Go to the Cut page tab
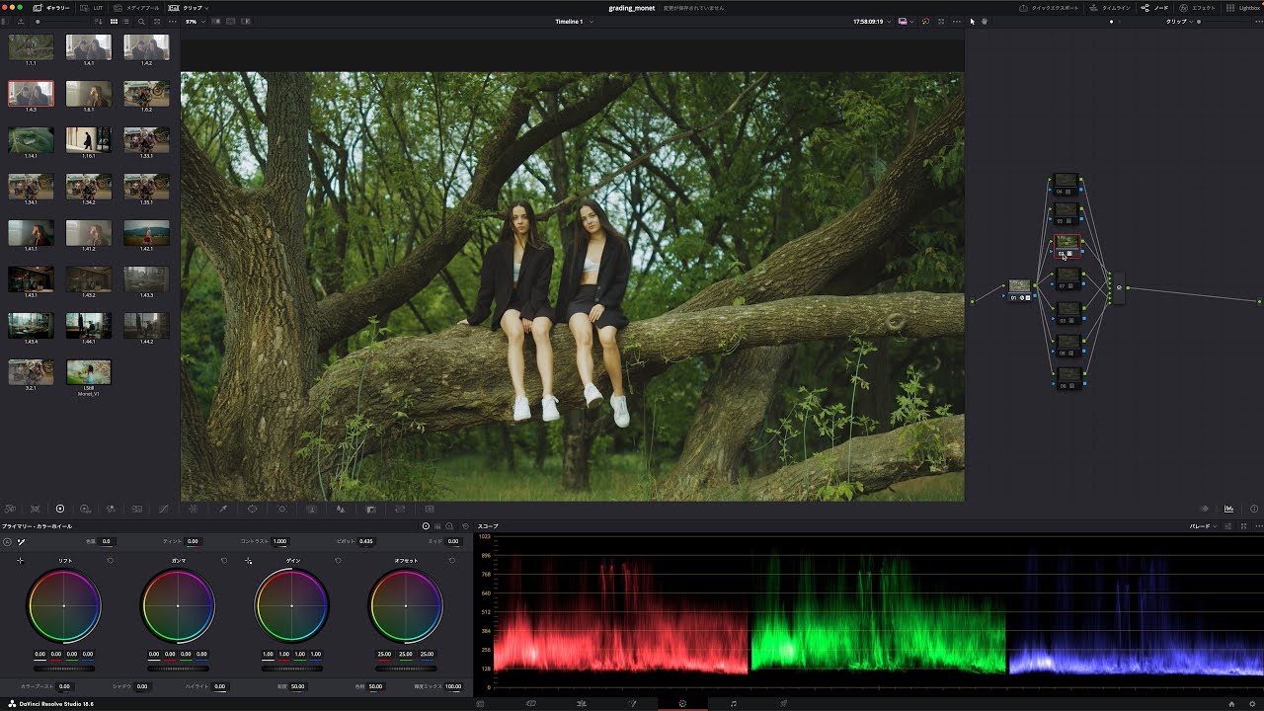Screen dimensions: 1264x711 [x=530, y=703]
